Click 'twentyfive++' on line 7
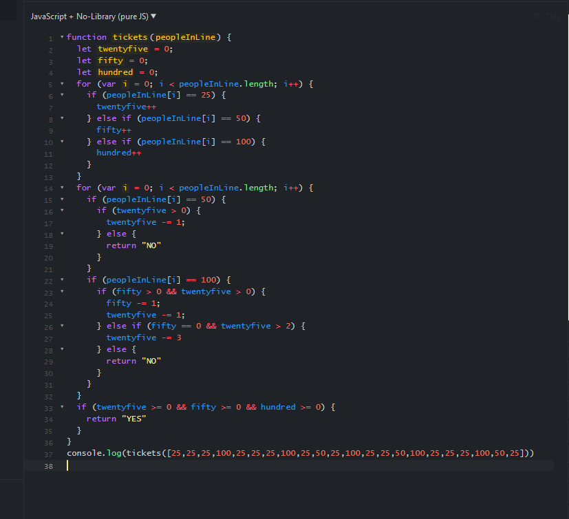Screen dimensions: 569x519 (127, 107)
